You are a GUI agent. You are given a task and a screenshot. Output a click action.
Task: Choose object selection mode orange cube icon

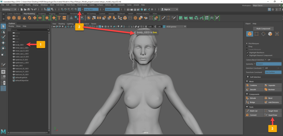[x=249, y=34]
